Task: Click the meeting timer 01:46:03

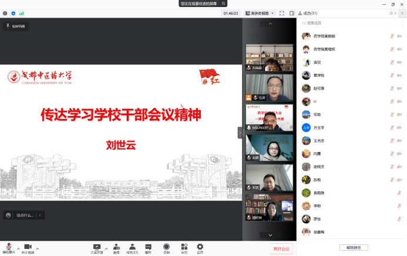Action: click(231, 13)
